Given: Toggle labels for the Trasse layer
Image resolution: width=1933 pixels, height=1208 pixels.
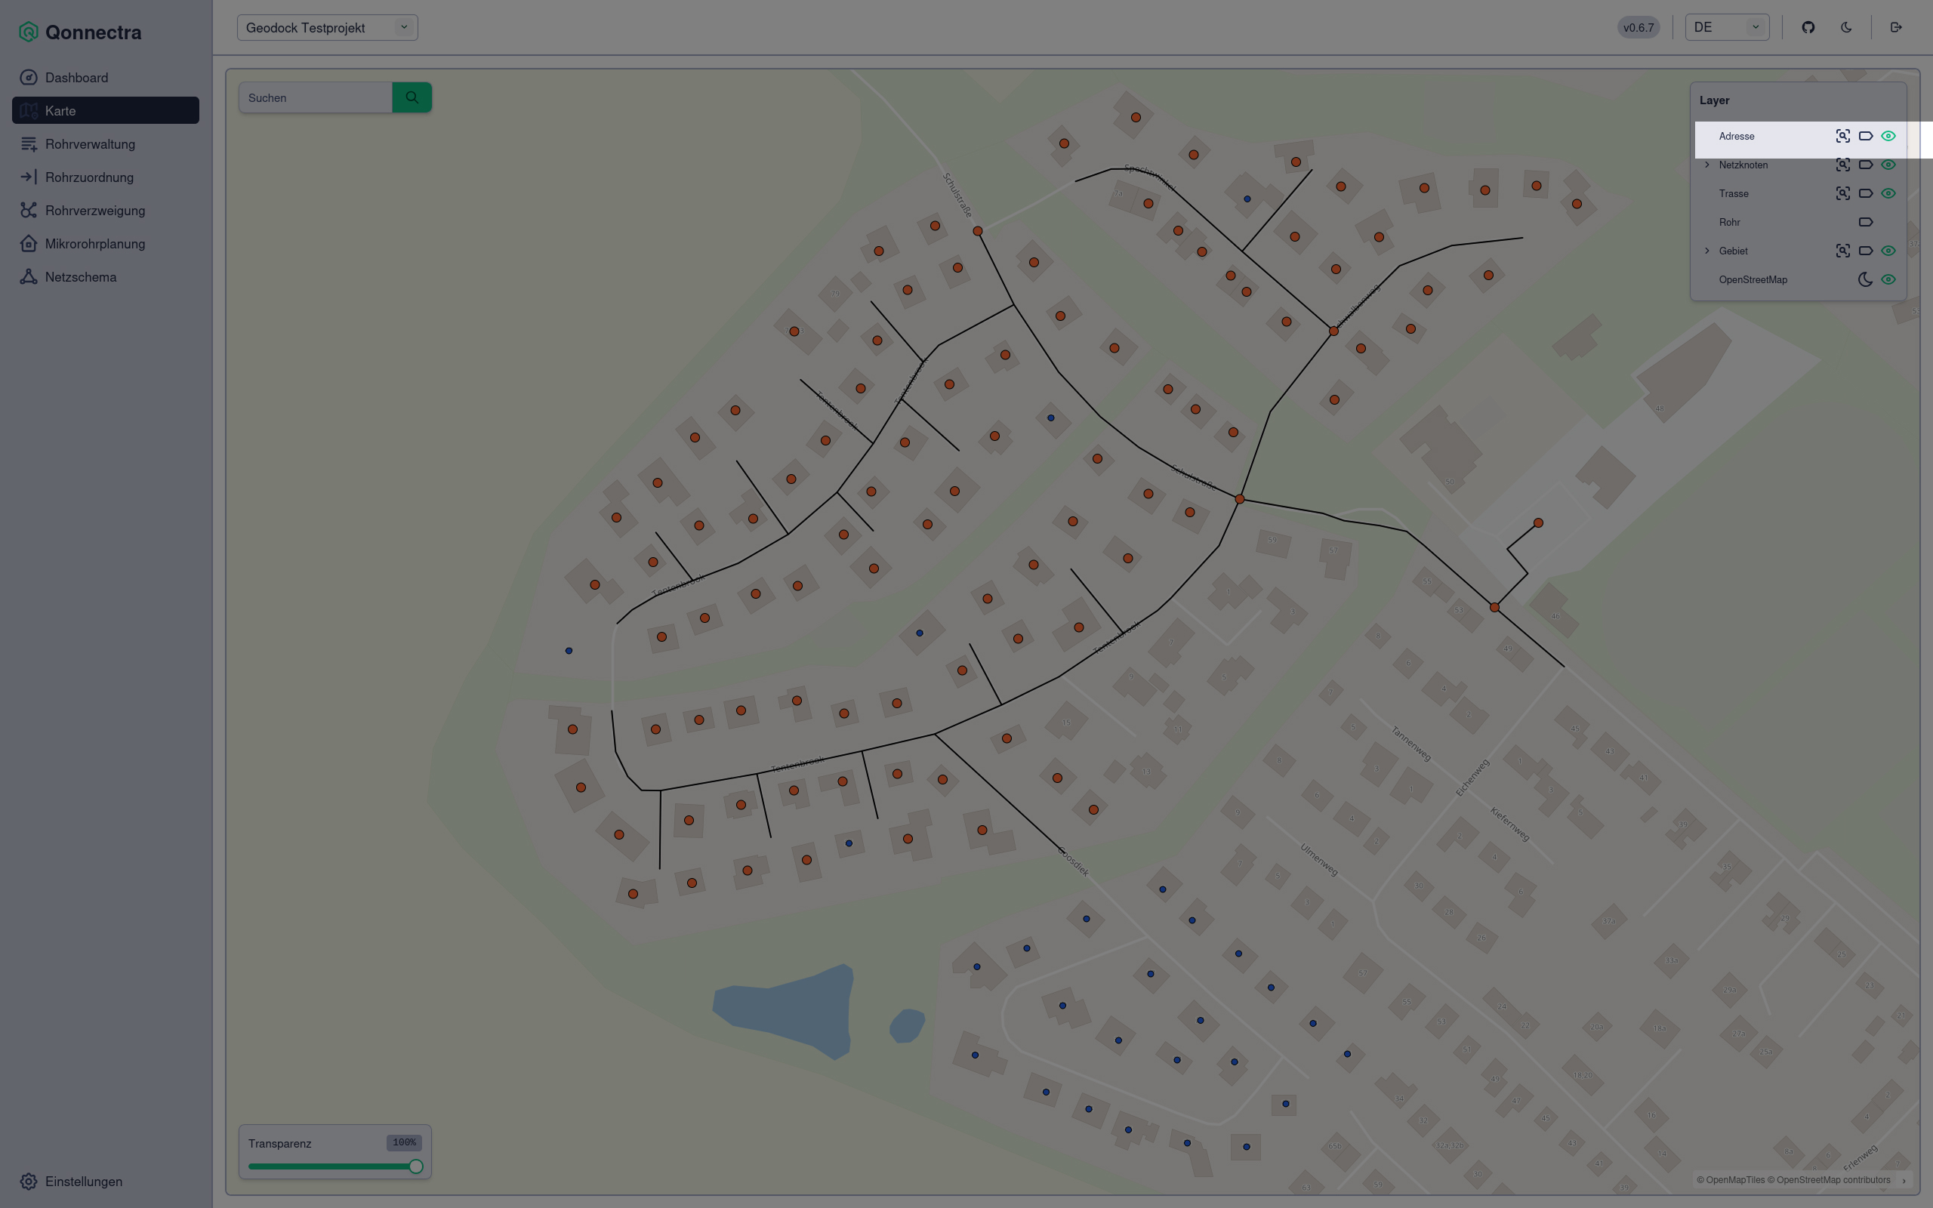Looking at the screenshot, I should (1865, 193).
